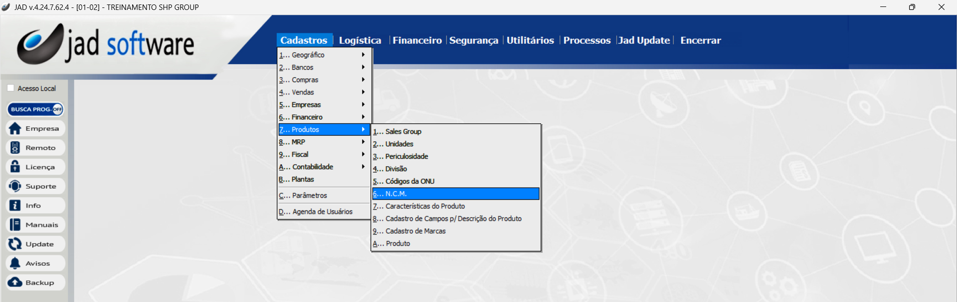
Task: Click the house icon next to Empresa
Action: tap(15, 128)
